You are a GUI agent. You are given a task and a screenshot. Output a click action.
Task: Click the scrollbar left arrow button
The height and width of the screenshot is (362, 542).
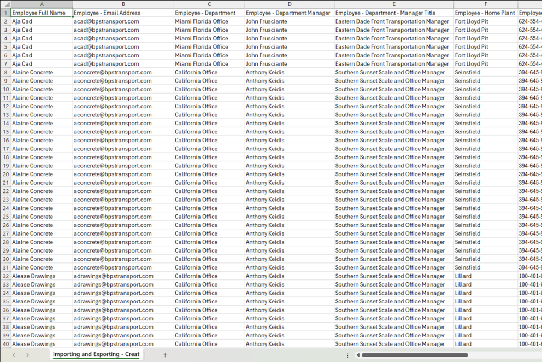coord(357,355)
